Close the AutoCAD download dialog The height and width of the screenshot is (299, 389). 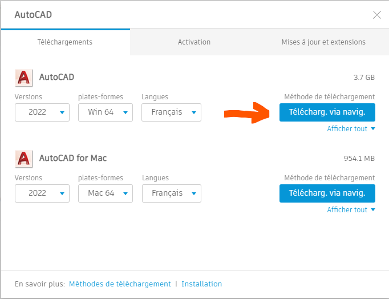(x=377, y=15)
